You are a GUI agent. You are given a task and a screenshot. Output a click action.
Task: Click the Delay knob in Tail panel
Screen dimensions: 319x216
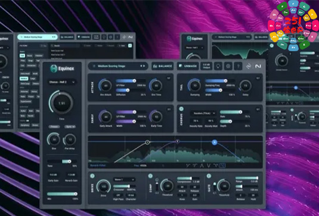tap(245, 86)
